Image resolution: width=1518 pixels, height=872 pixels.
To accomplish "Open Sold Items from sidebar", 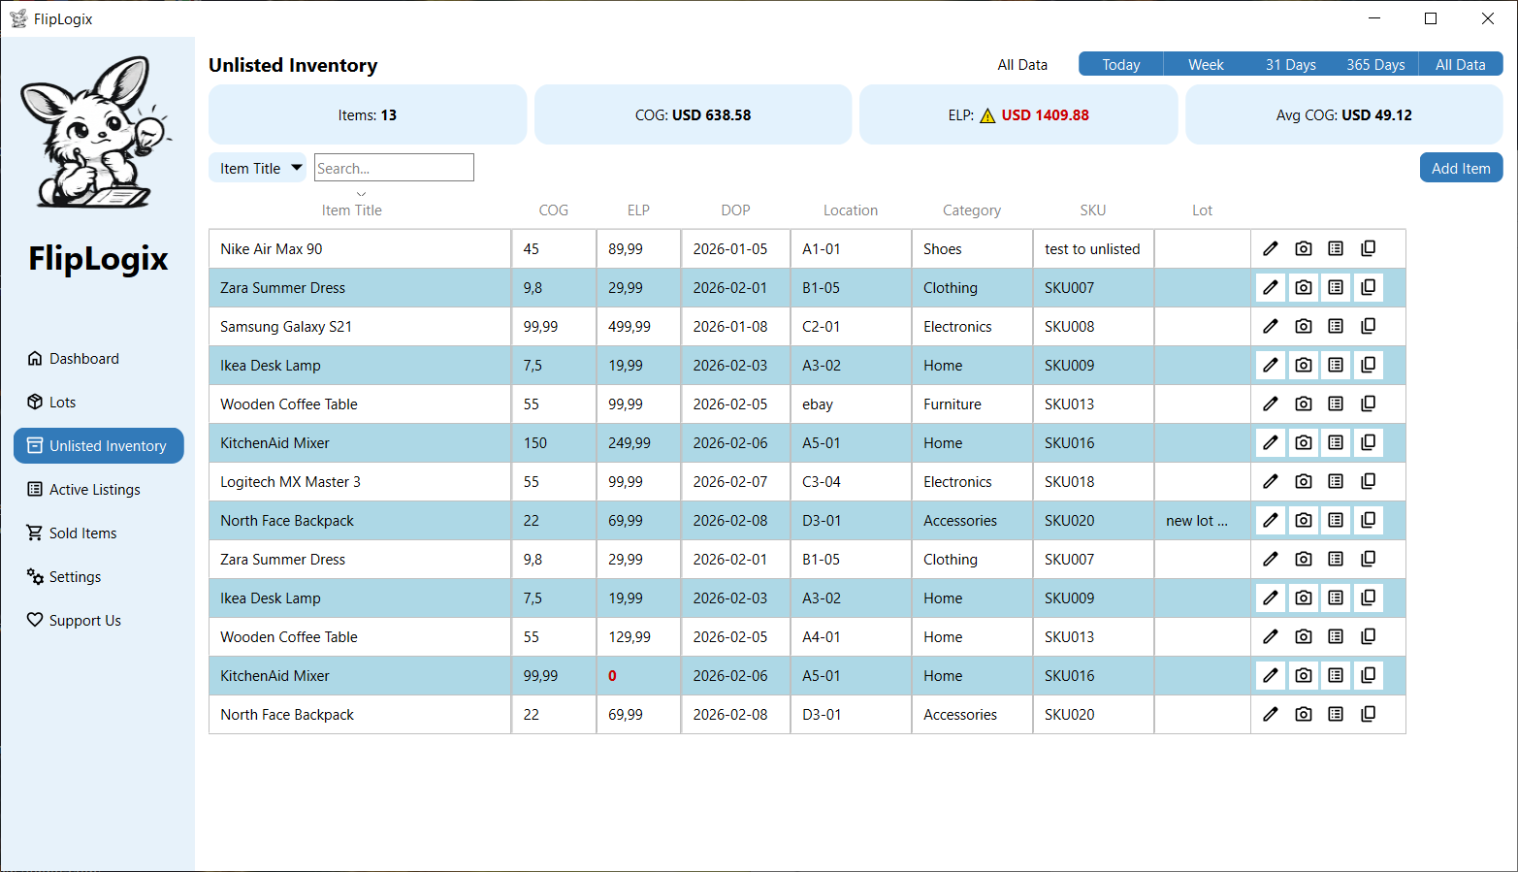I will 82,533.
